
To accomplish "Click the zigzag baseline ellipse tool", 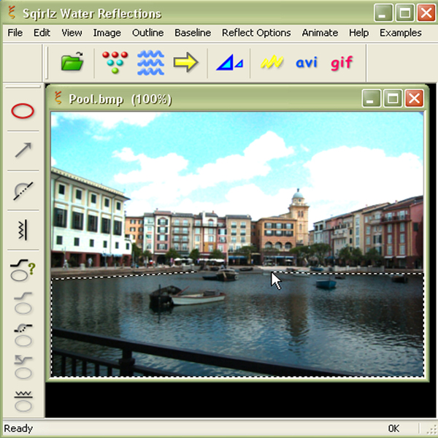I will click(x=23, y=401).
